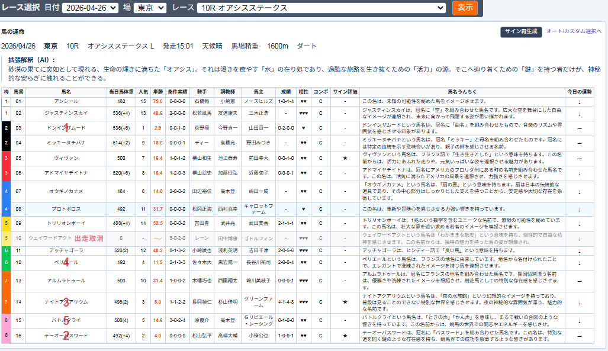
Task: Click jockey name 石橋脩
Action: [202, 101]
